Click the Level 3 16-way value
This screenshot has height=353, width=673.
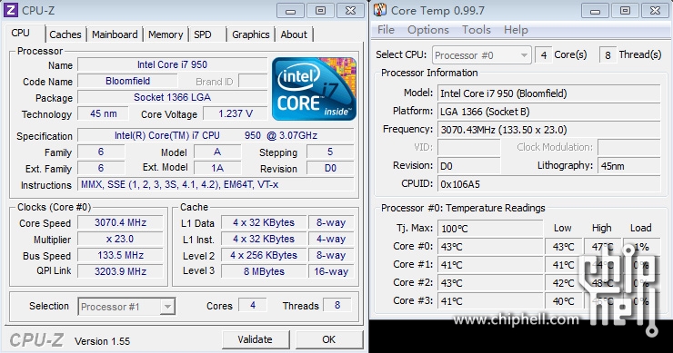click(x=331, y=271)
